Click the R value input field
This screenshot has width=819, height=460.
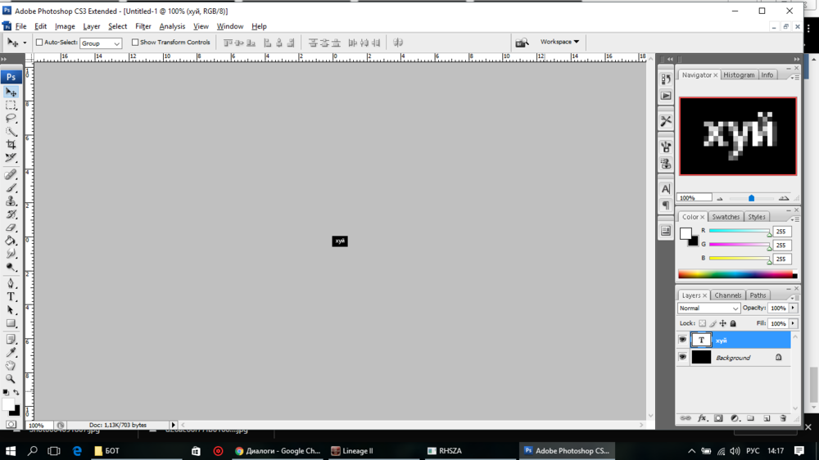781,232
